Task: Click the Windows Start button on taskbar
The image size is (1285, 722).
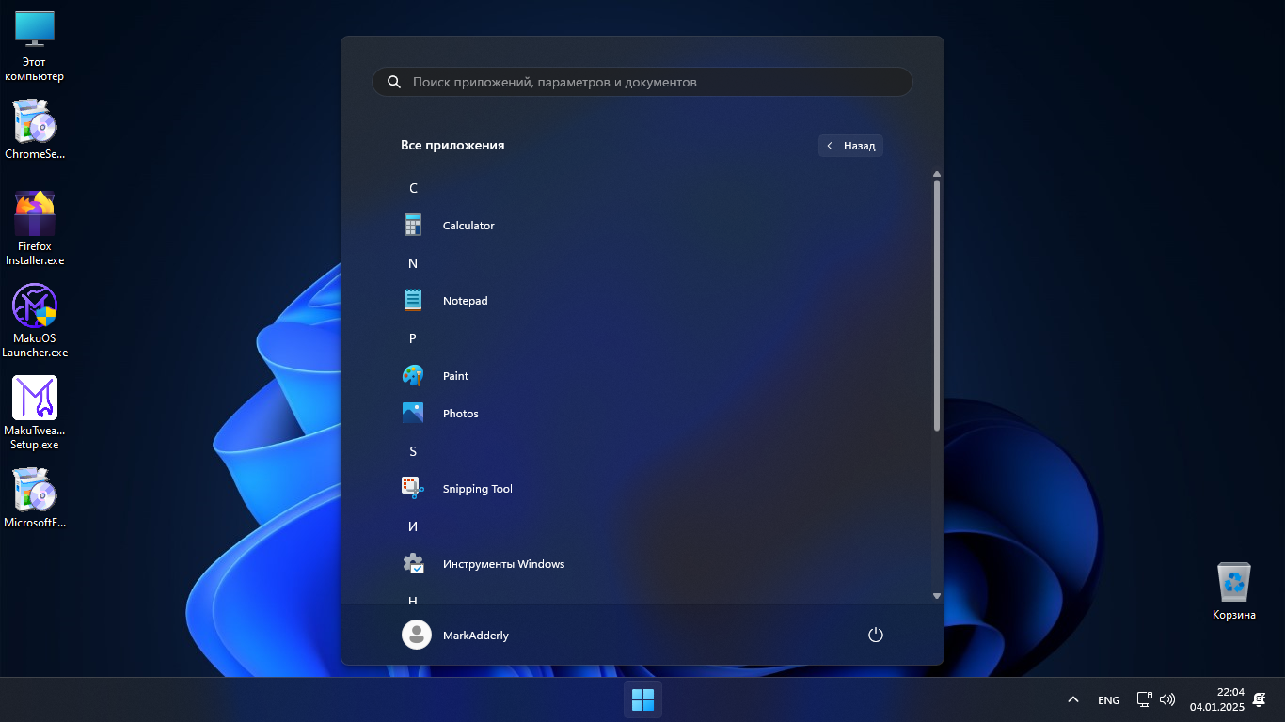Action: [642, 699]
